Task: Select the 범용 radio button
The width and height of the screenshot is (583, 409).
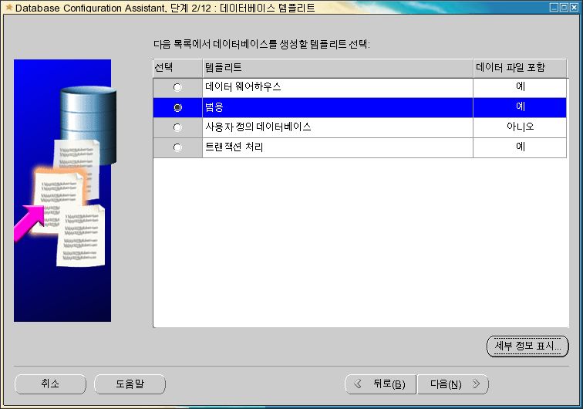Action: pos(177,107)
